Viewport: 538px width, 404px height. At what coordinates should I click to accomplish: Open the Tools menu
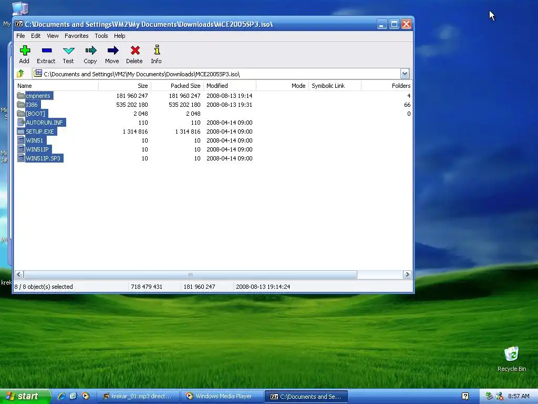coord(101,36)
